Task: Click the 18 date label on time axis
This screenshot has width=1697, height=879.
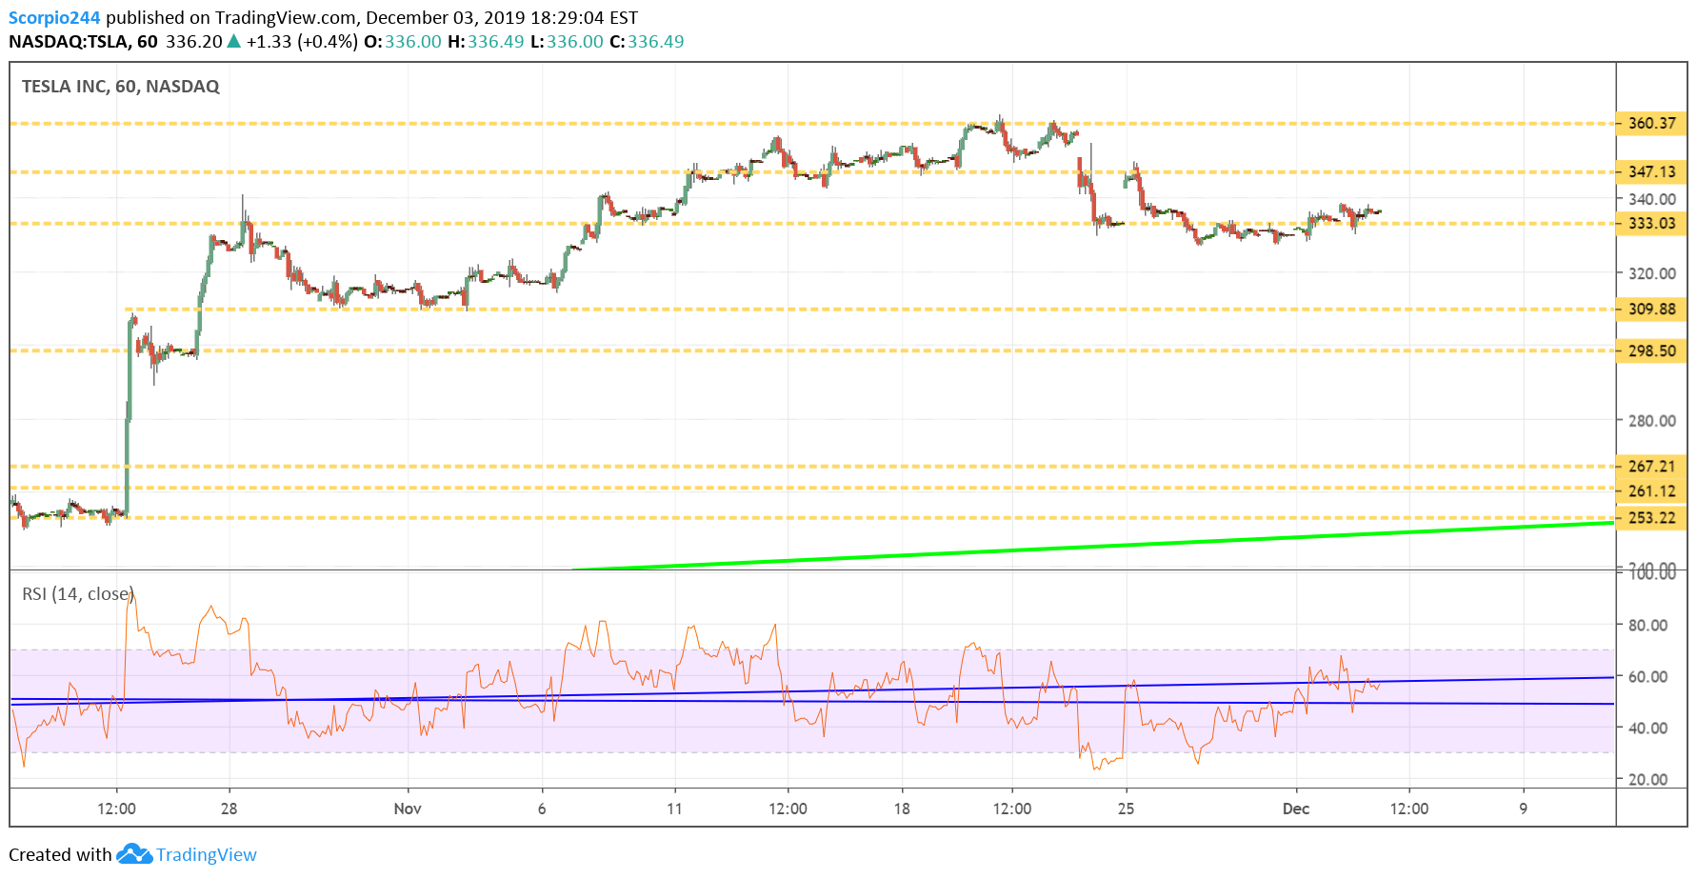Action: pos(902,809)
